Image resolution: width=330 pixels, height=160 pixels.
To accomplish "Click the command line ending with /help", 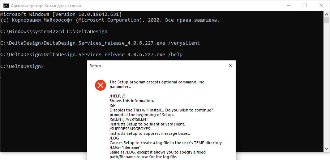I will pyautogui.click(x=91, y=55).
